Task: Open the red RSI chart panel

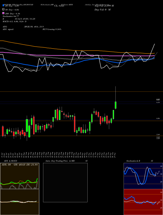Action: [143, 202]
